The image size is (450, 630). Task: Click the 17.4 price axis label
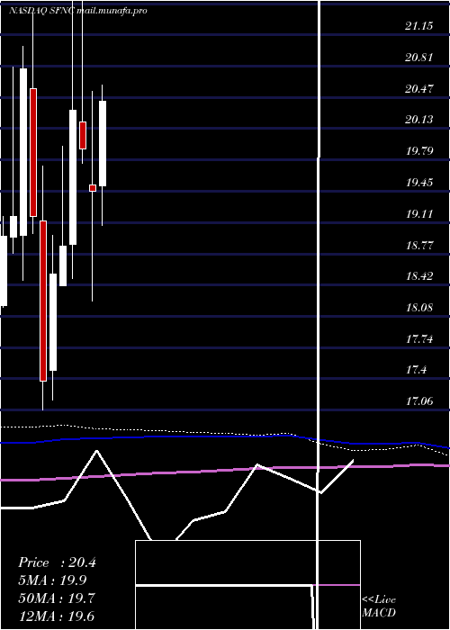[416, 370]
